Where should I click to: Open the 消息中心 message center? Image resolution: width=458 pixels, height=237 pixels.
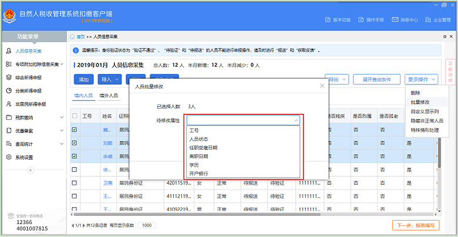(x=405, y=20)
